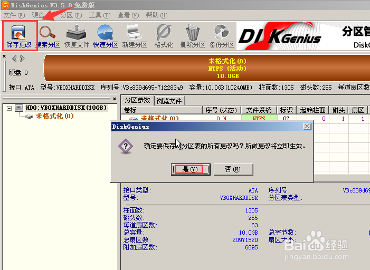Open the 硬盘 menu
The height and width of the screenshot is (270, 370).
click(x=38, y=15)
